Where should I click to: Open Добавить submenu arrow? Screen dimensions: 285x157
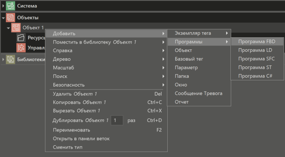163,33
